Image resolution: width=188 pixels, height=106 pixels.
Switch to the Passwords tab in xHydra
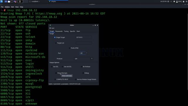point(59,31)
